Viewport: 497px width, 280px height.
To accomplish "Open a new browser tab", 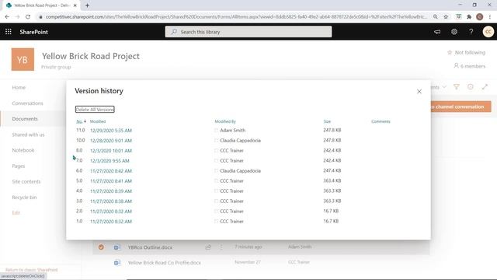I will [x=87, y=5].
